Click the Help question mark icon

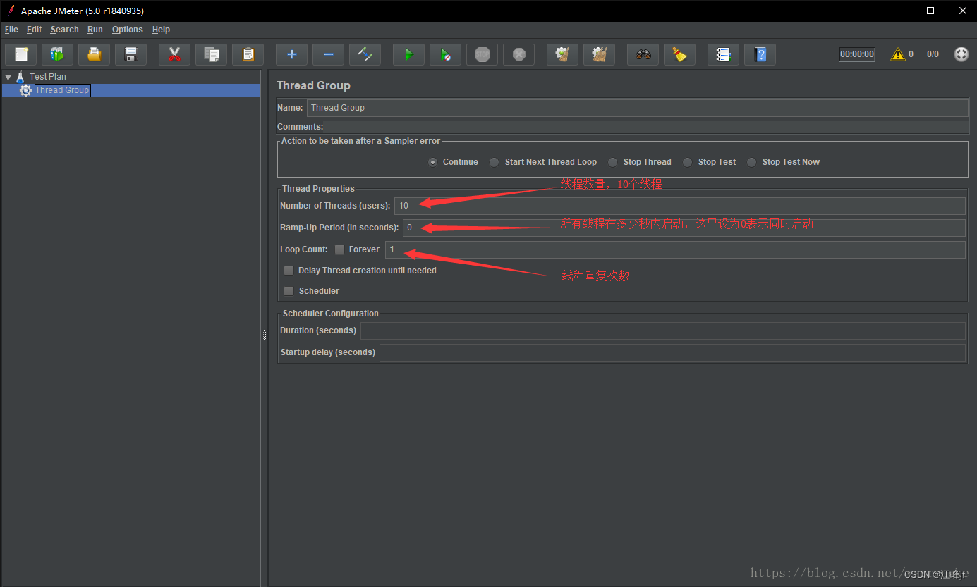(760, 54)
